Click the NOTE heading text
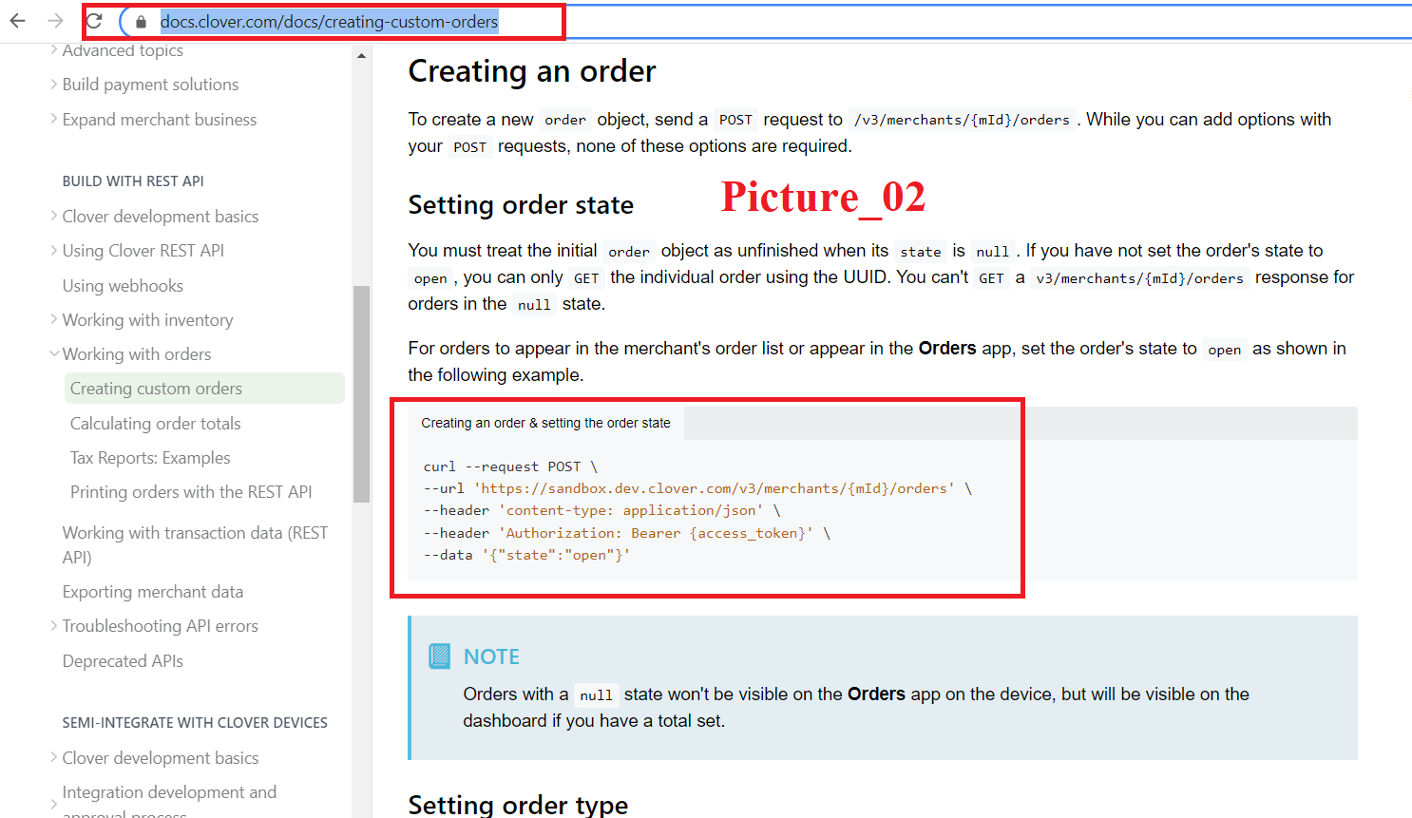The height and width of the screenshot is (818, 1412). (491, 656)
